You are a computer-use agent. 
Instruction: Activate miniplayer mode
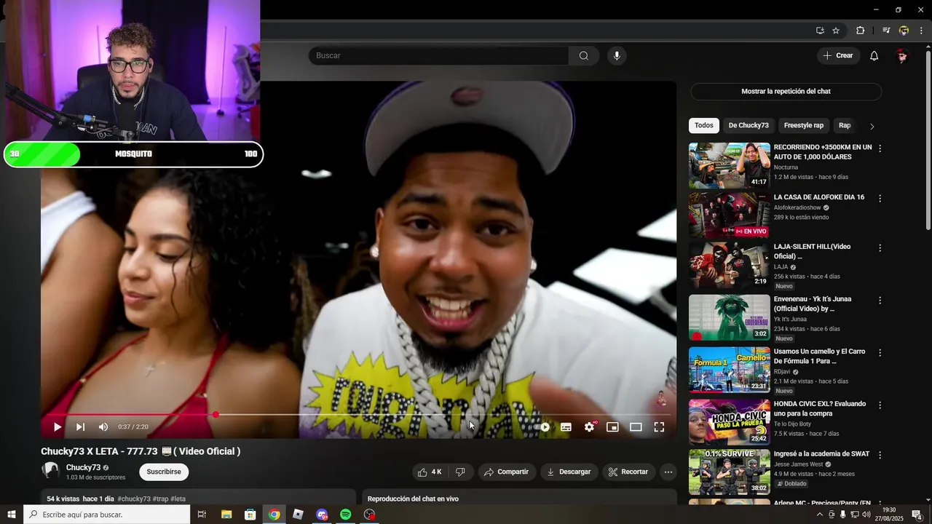point(612,427)
